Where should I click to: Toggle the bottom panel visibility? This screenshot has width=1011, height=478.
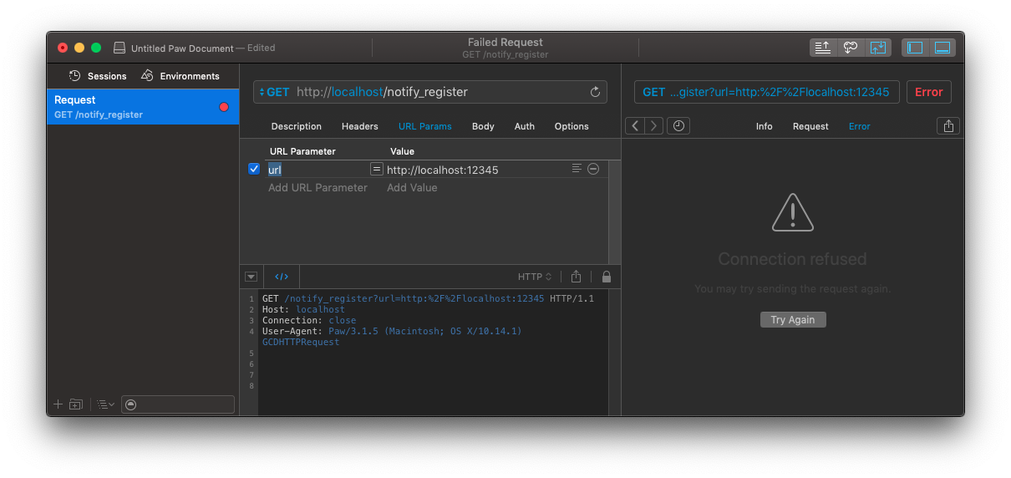tap(942, 48)
